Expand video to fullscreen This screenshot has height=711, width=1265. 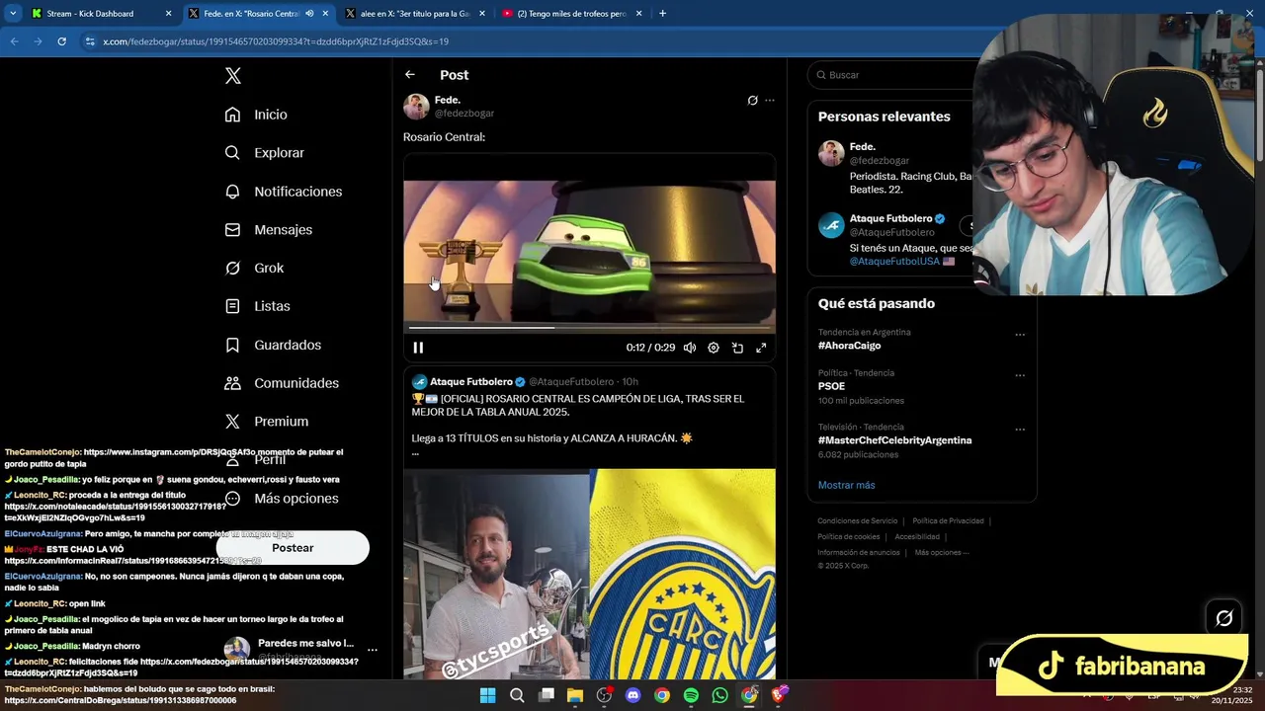coord(761,348)
